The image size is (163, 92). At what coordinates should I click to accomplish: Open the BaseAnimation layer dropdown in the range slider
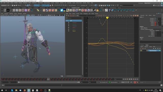click(114, 82)
